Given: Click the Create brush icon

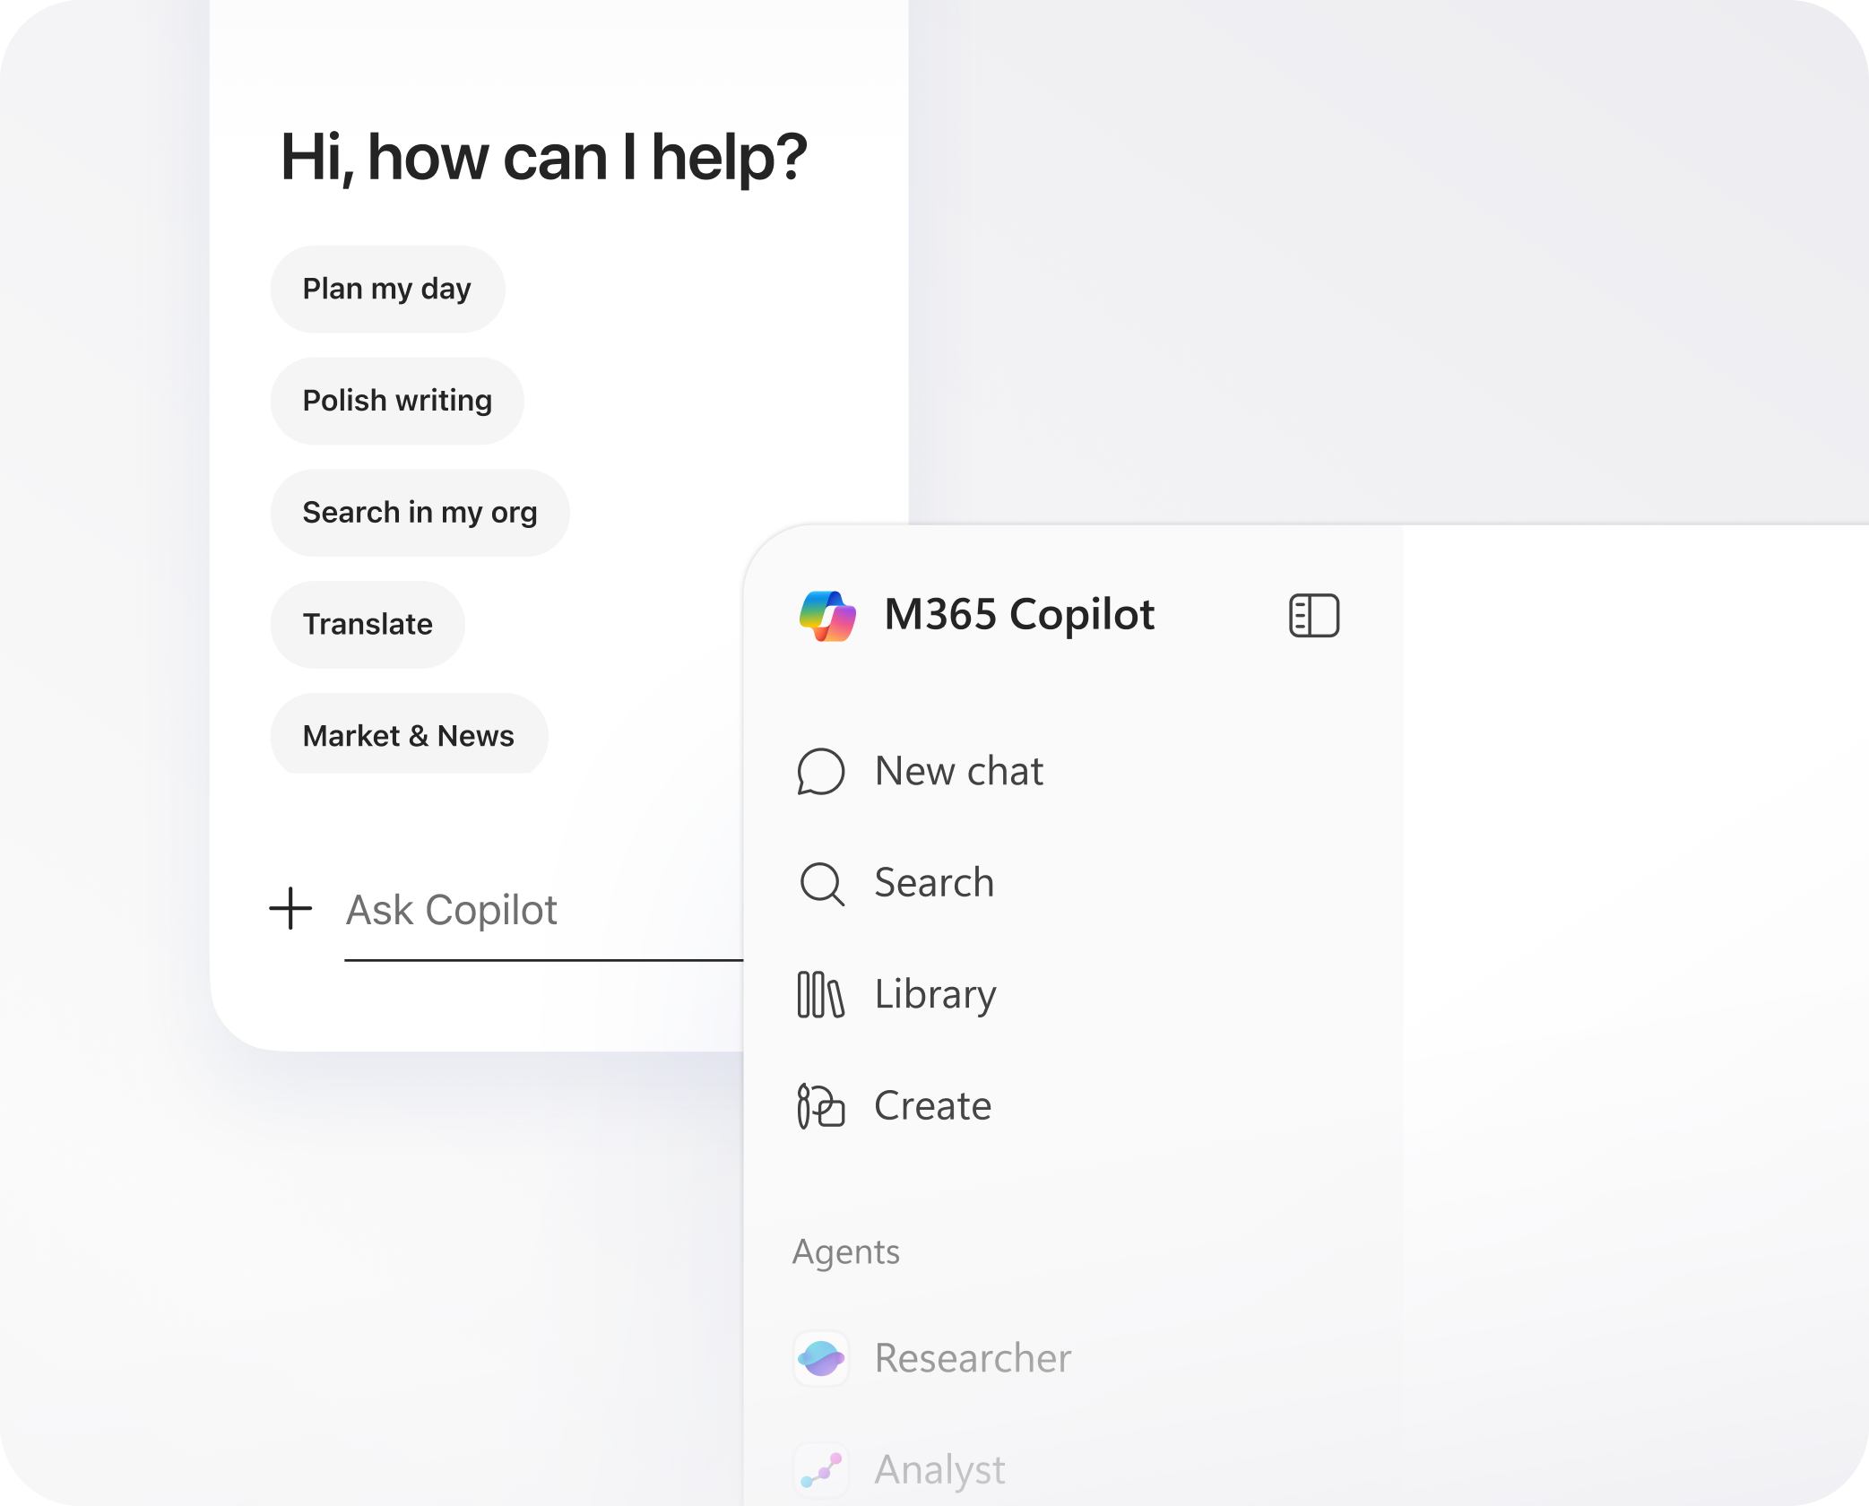Looking at the screenshot, I should [x=820, y=1106].
